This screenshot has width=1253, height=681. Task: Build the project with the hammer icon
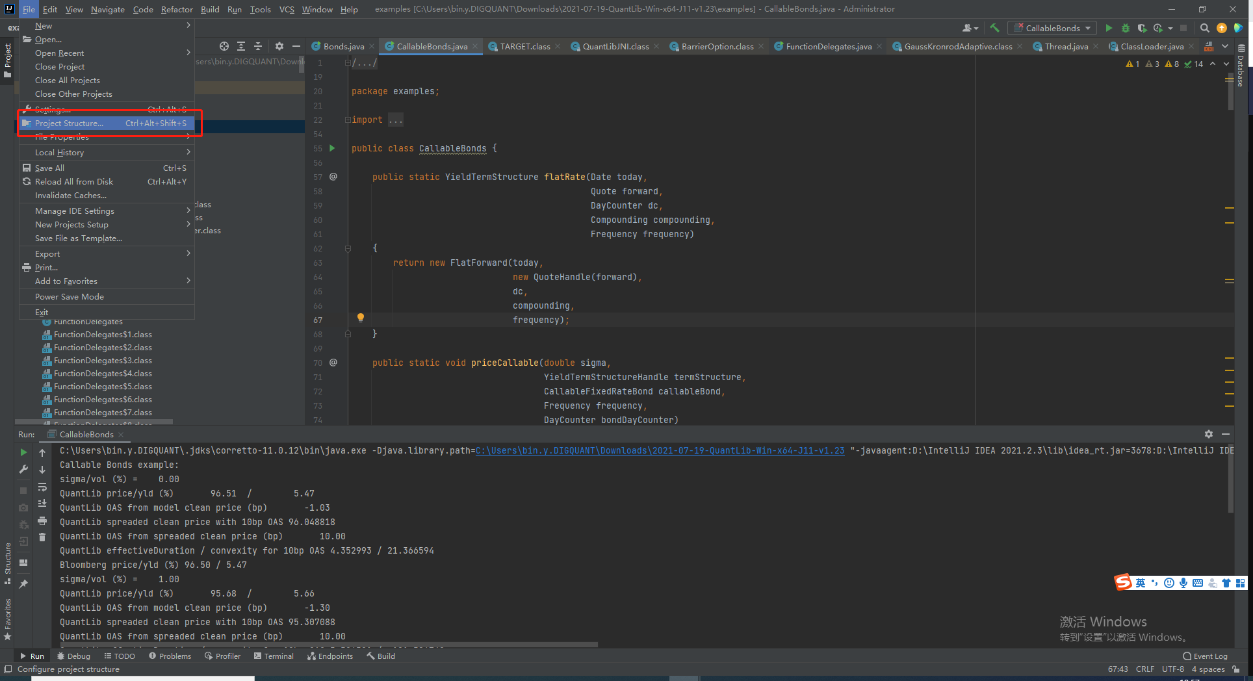coord(994,27)
